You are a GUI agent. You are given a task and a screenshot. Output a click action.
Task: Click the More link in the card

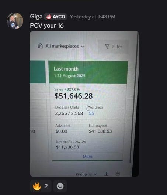pos(87,157)
